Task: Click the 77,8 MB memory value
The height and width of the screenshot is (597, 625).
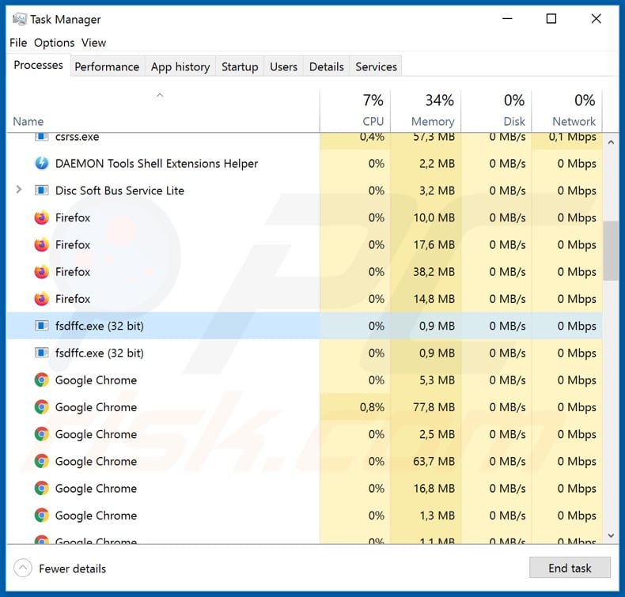Action: tap(434, 407)
